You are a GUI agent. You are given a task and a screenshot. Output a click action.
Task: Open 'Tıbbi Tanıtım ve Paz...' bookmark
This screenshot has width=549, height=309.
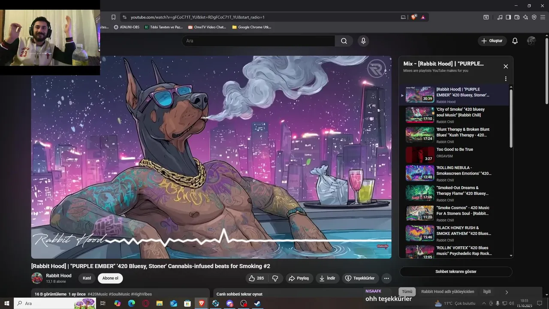click(x=163, y=27)
